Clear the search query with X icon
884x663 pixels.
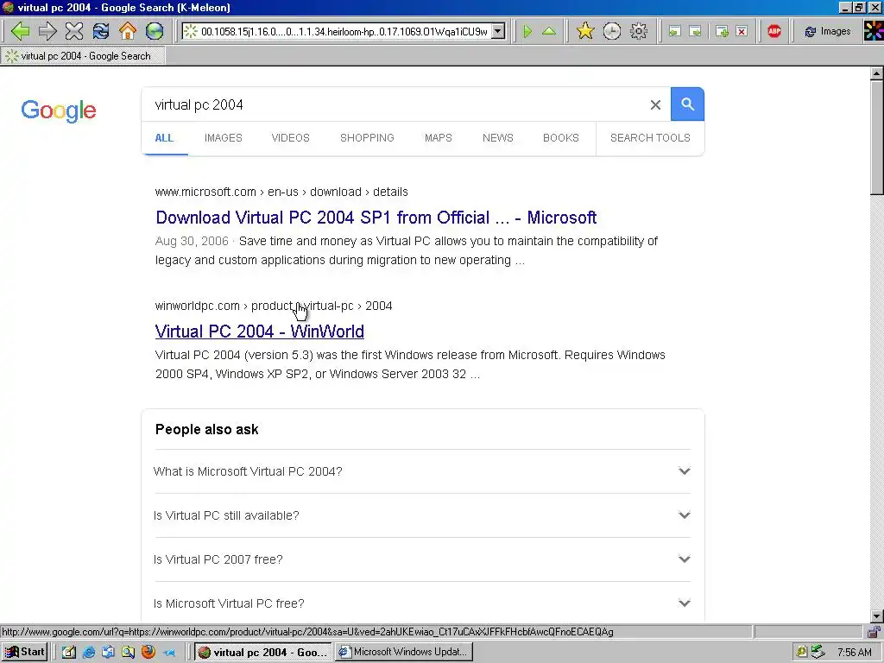[x=656, y=104]
